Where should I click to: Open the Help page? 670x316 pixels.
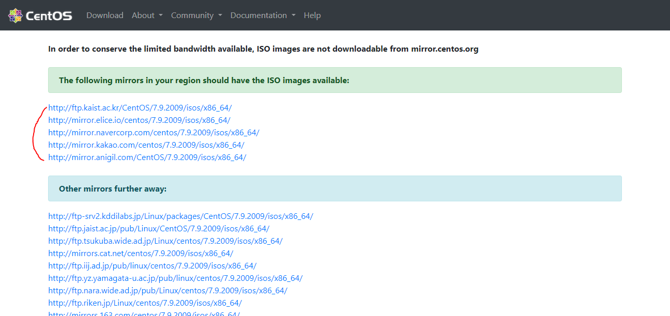click(312, 15)
